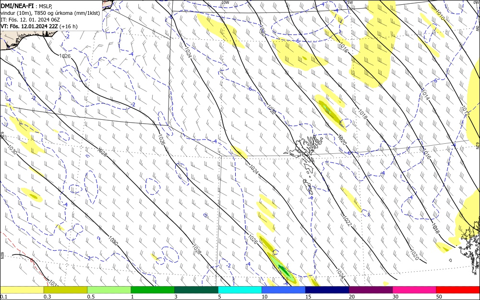Click the olive 0.3–0.5 mm legend swatch
This screenshot has height=300, width=480.
click(65, 290)
